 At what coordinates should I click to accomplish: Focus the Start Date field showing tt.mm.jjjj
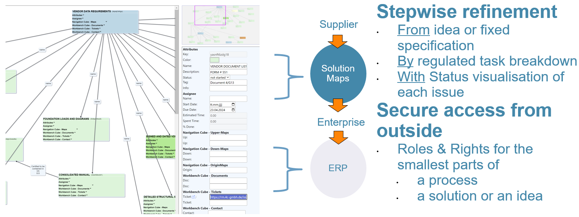coord(222,104)
